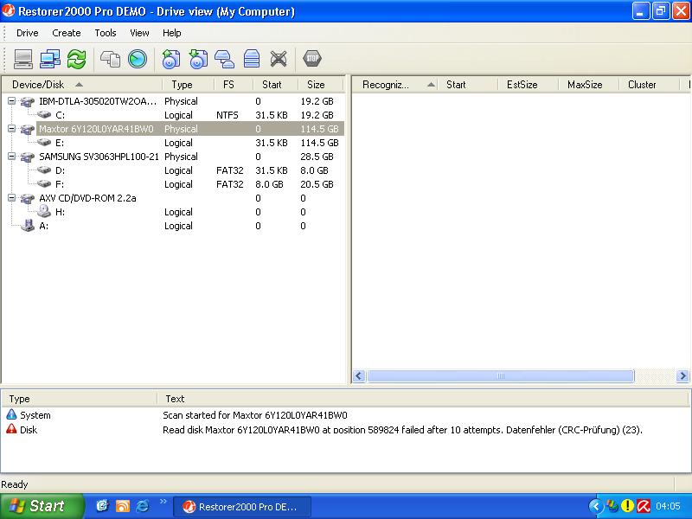Click the Text column header in log panel
Screen dimensions: 692x519
424,399
